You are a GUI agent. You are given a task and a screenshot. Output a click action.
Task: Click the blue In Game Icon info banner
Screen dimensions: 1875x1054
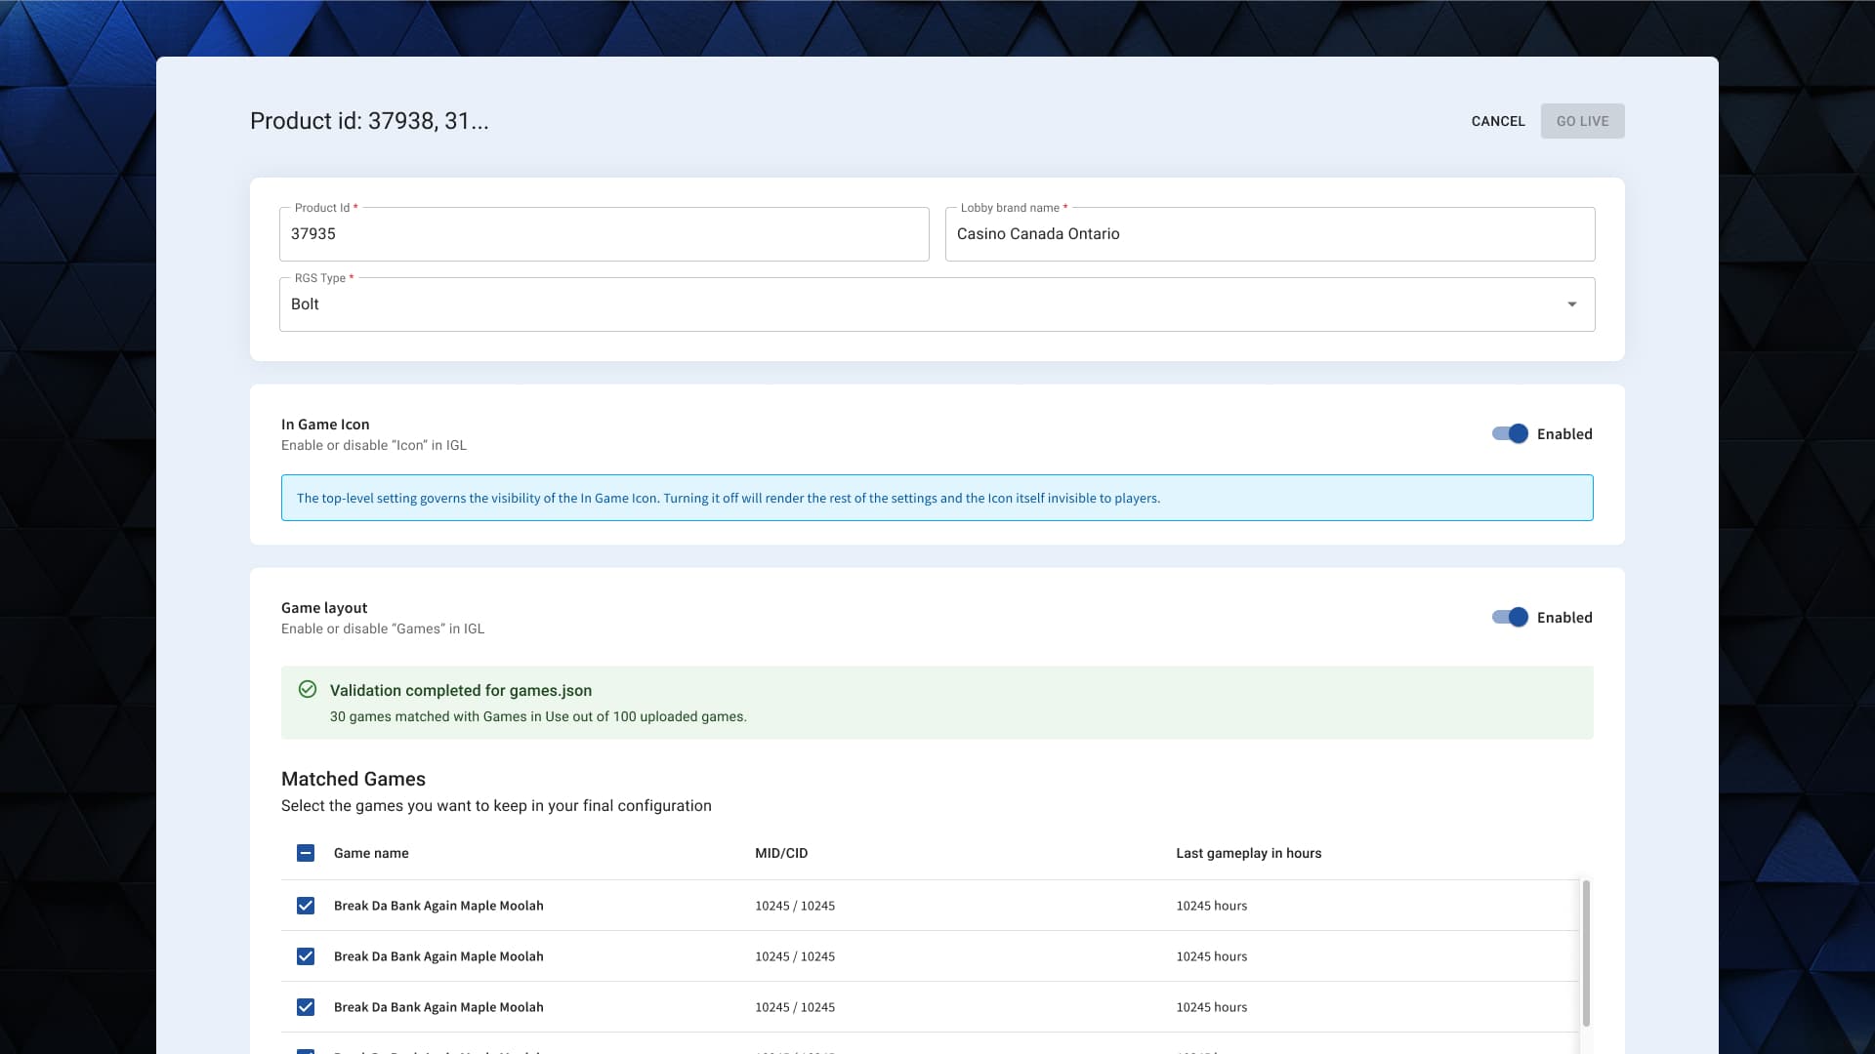(x=937, y=498)
